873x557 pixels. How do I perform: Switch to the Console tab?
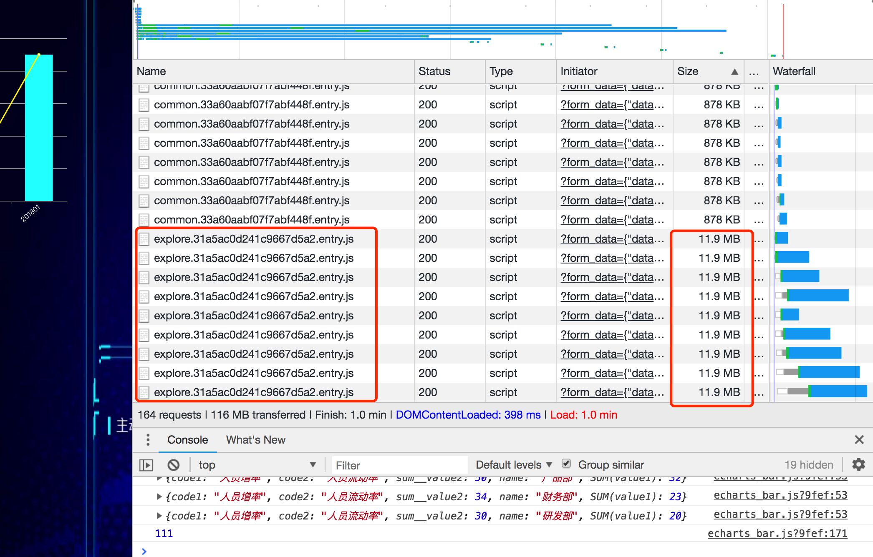(x=187, y=439)
